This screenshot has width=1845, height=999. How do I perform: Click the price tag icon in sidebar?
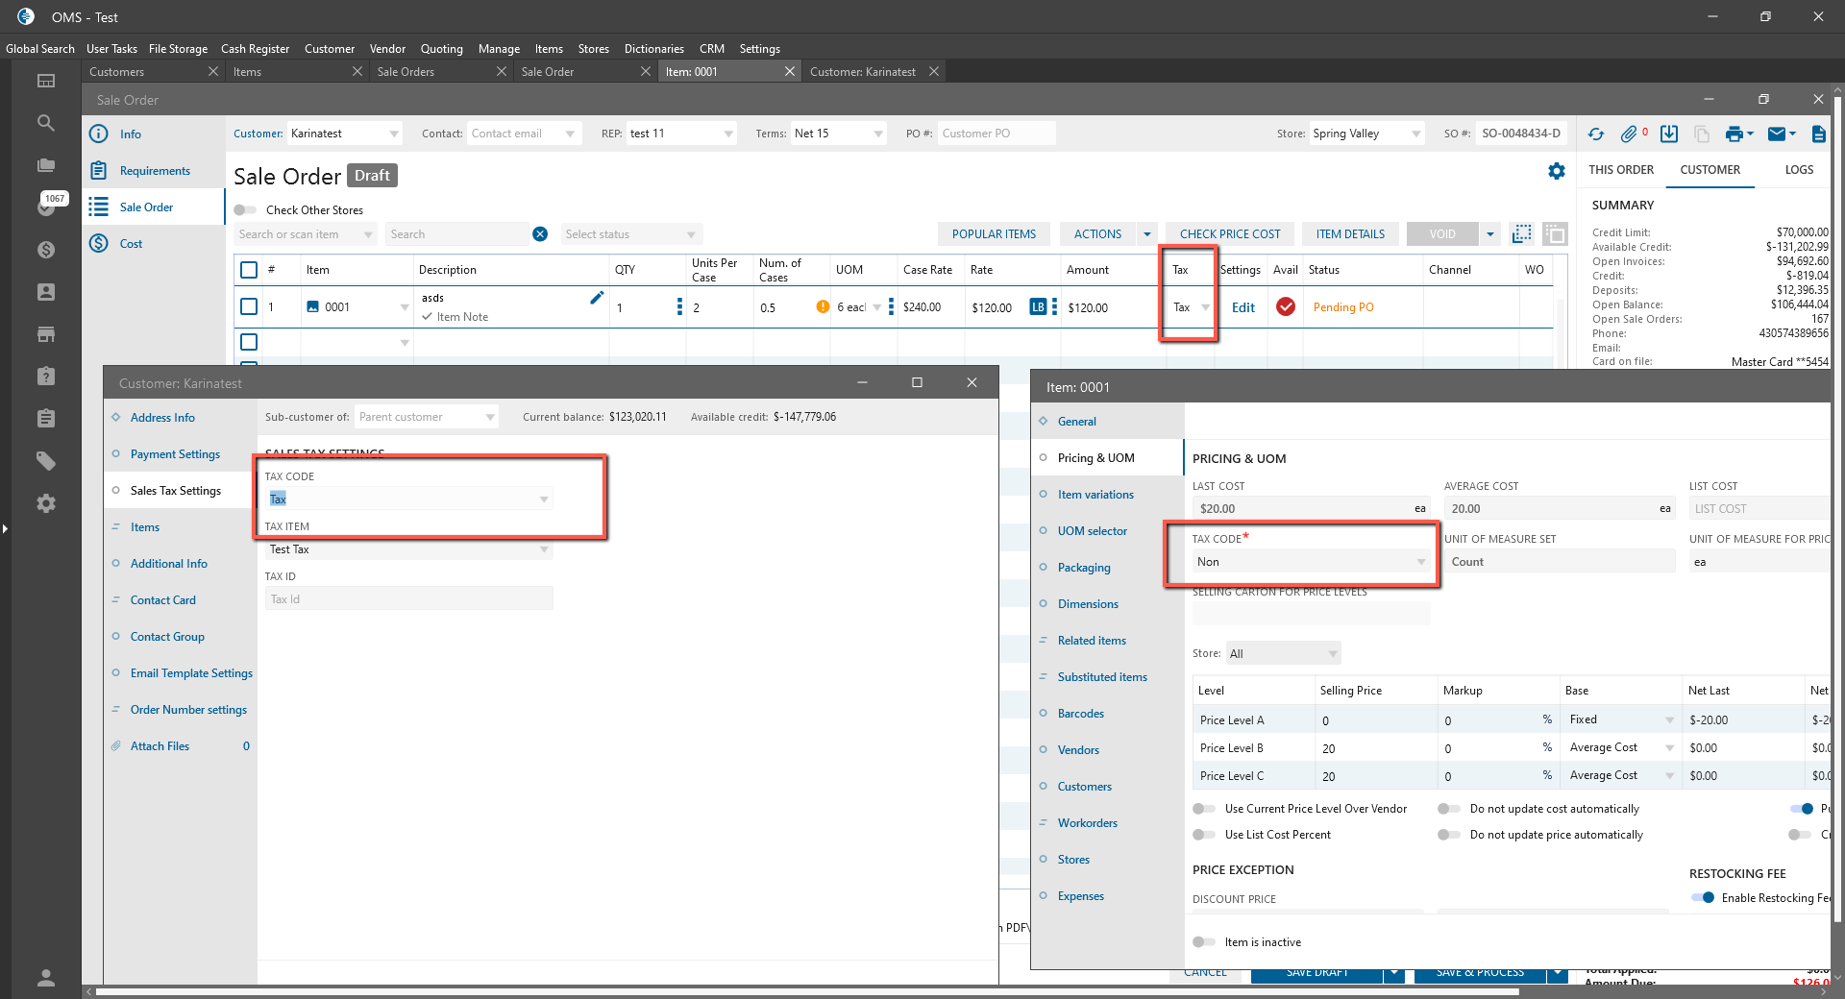pos(45,461)
